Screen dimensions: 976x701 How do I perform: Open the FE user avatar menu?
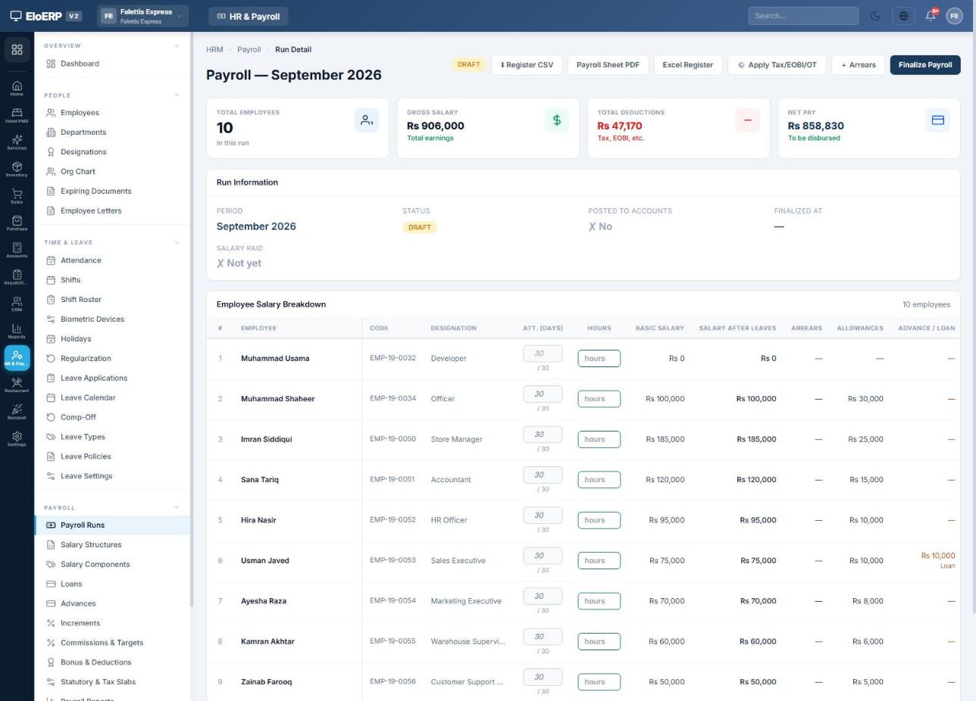click(955, 16)
